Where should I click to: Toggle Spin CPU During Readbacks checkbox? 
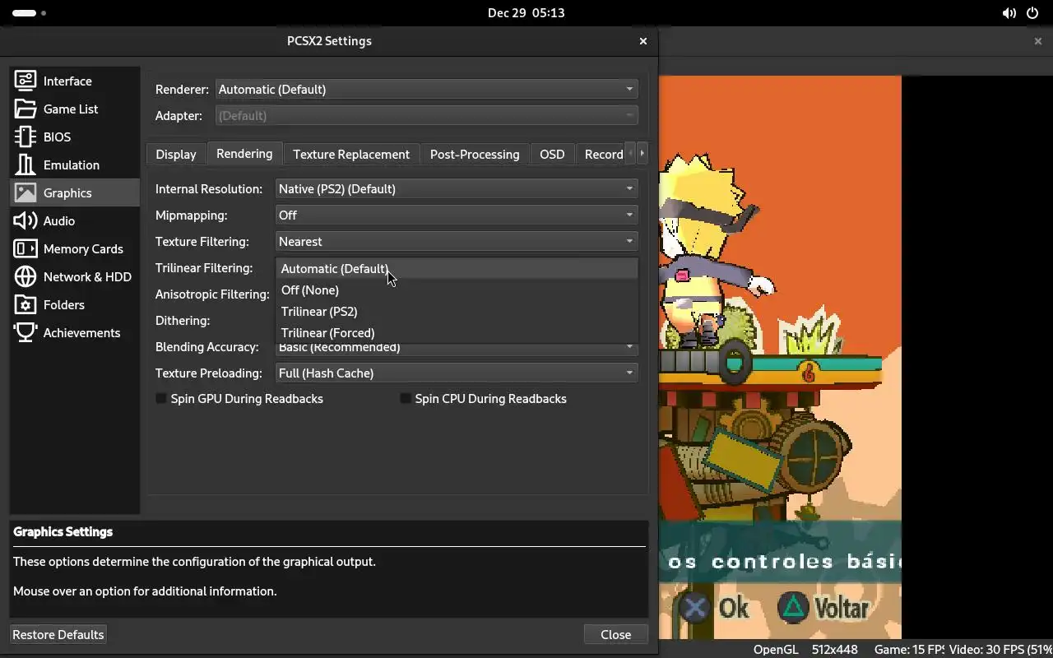[406, 398]
